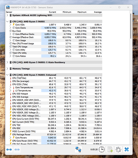The image size is (138, 158).
Task: Click lightning icon beside CPU EDC
Action: pyautogui.click(x=10, y=128)
